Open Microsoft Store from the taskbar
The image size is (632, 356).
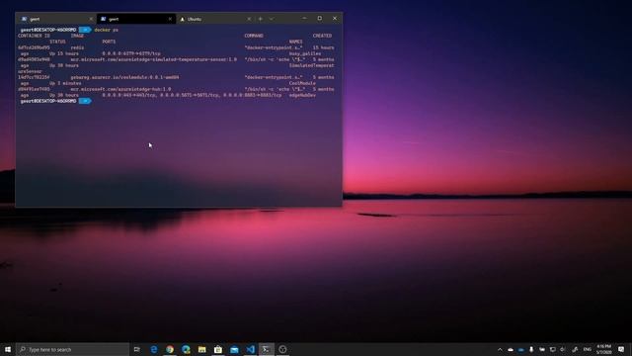pyautogui.click(x=218, y=349)
